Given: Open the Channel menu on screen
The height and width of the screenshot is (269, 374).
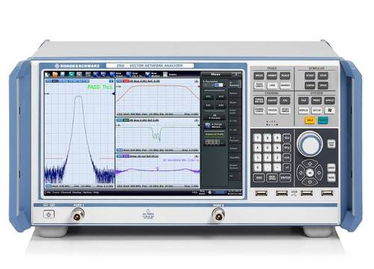Looking at the screenshot, I should (x=66, y=192).
